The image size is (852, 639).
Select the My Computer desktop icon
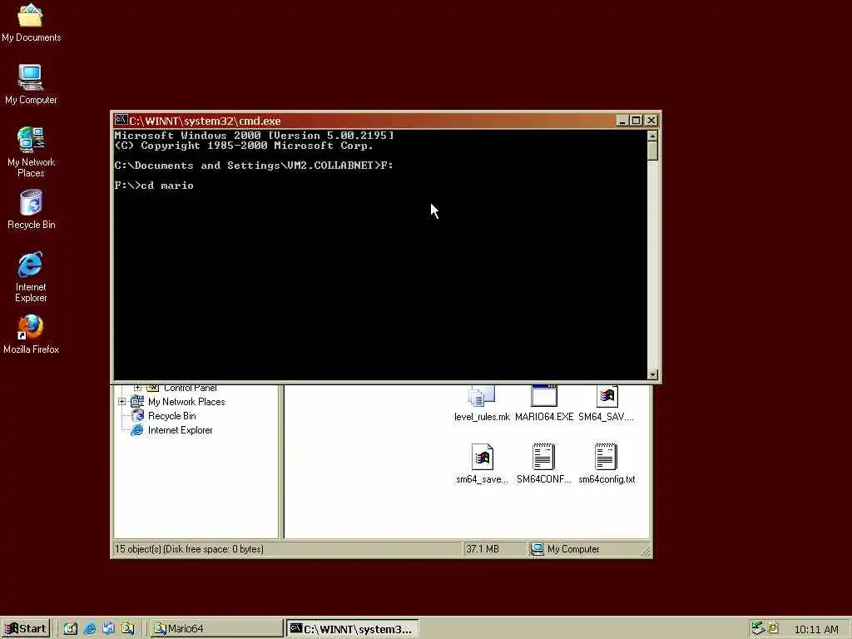point(31,84)
